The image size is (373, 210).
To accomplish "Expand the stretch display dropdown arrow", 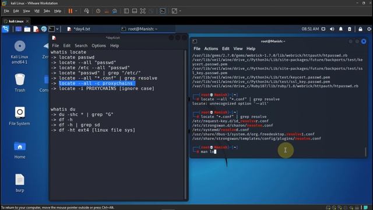I will click(x=180, y=11).
